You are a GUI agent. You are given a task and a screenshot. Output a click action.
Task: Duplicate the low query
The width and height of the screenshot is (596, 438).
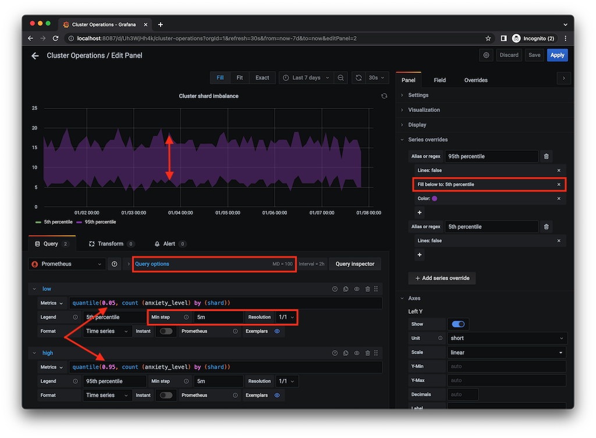click(346, 289)
